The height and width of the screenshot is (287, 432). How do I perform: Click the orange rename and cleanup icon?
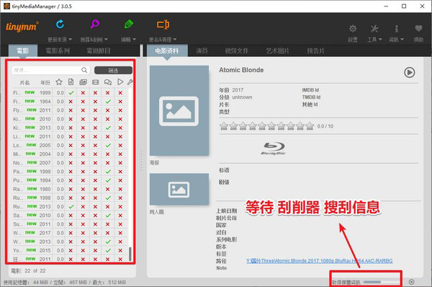[x=163, y=25]
